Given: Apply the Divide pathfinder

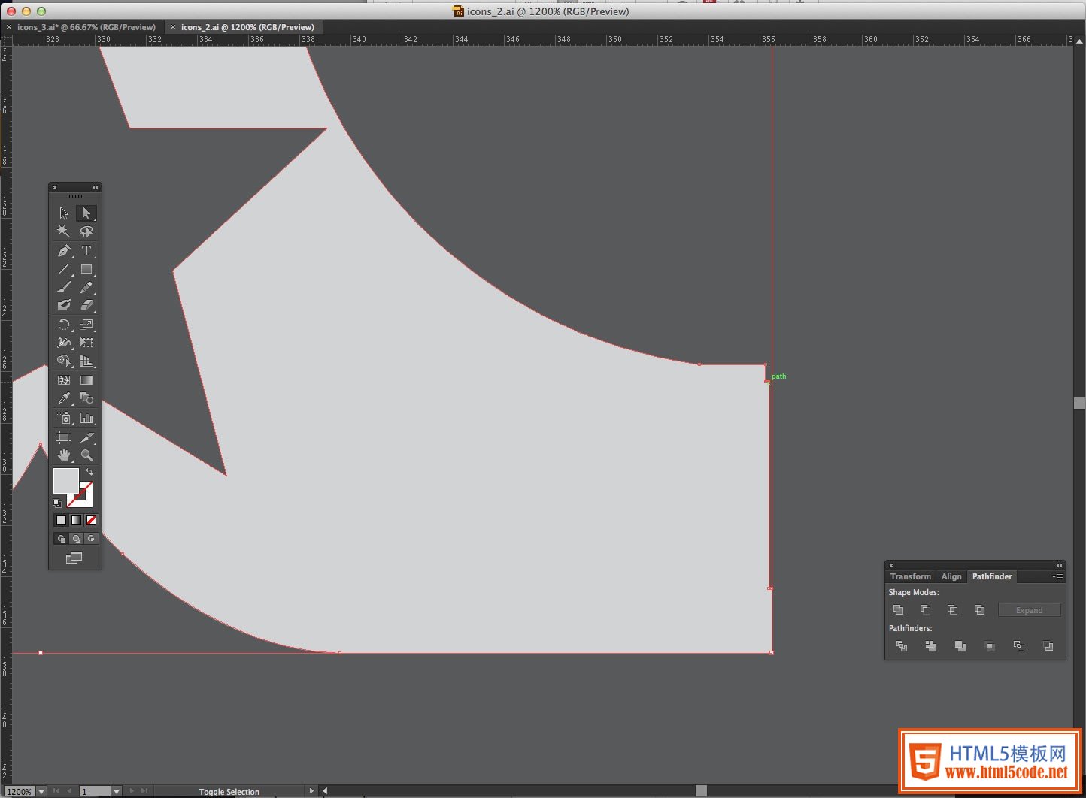Looking at the screenshot, I should click(x=902, y=646).
